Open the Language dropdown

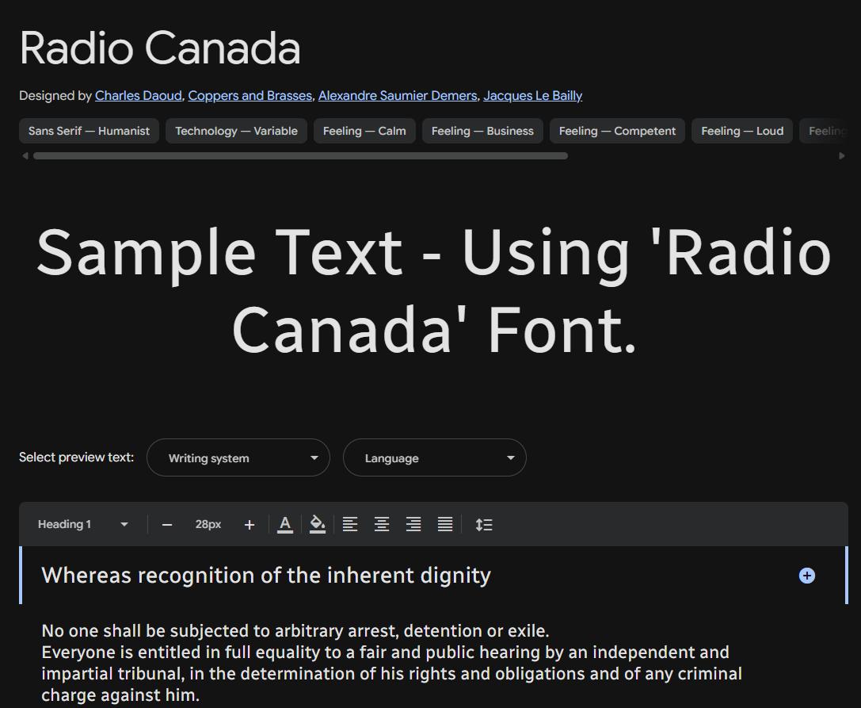tap(434, 457)
